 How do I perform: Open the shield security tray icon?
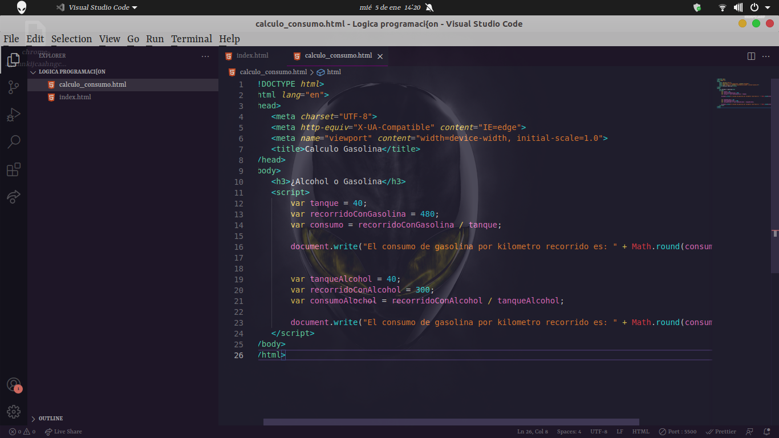pyautogui.click(x=697, y=7)
